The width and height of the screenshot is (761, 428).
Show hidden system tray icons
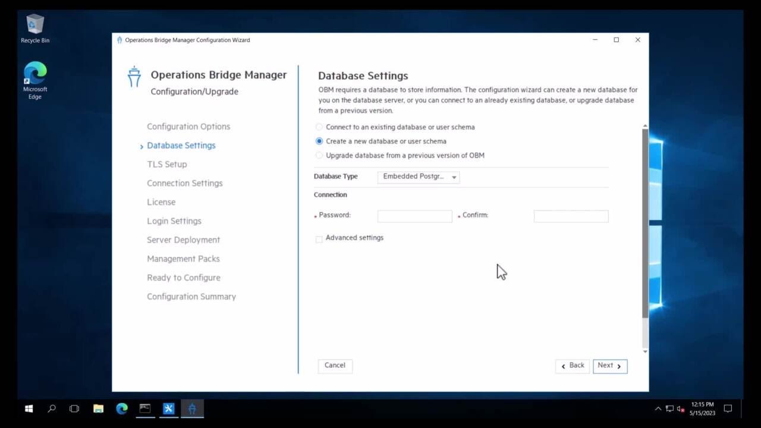pos(658,409)
